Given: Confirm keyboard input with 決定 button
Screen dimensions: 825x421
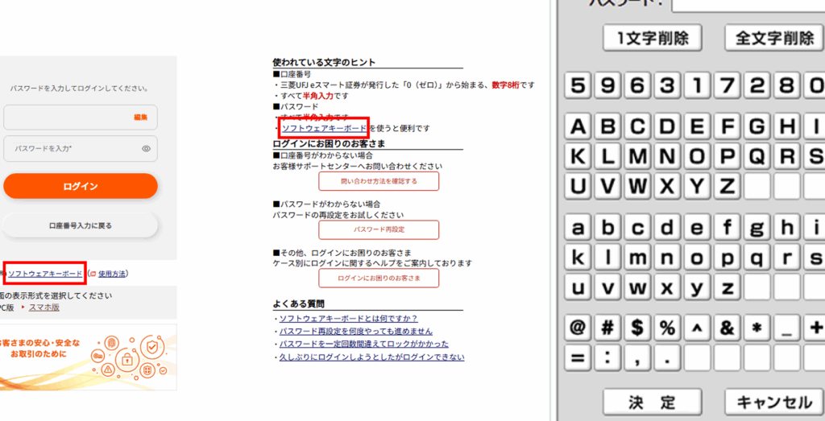Looking at the screenshot, I should [653, 402].
